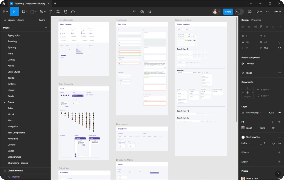Click the Image fill thumbnail swatch
The height and width of the screenshot is (180, 284).
(243, 128)
